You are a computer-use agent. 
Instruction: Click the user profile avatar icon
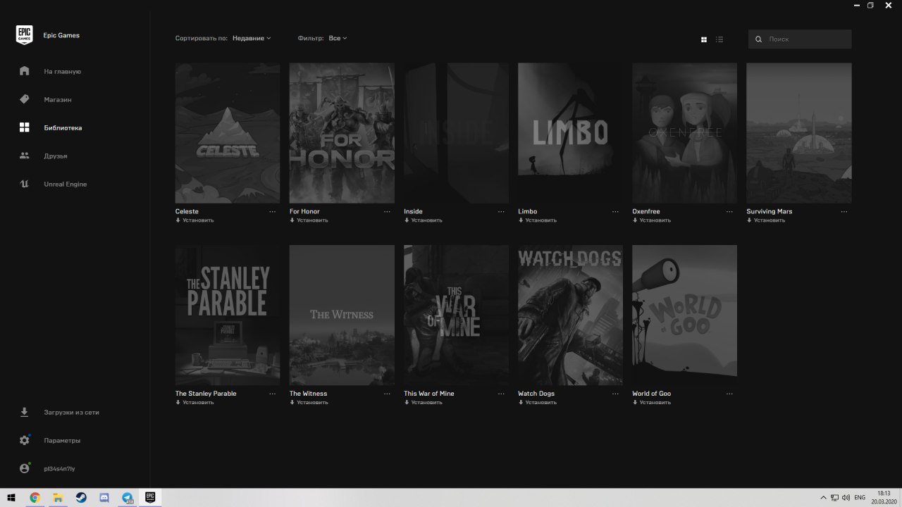(25, 468)
